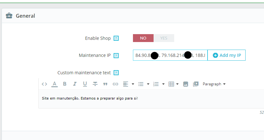Pick text color tool in editor
Screen dimensions: 264x140
coord(54,84)
